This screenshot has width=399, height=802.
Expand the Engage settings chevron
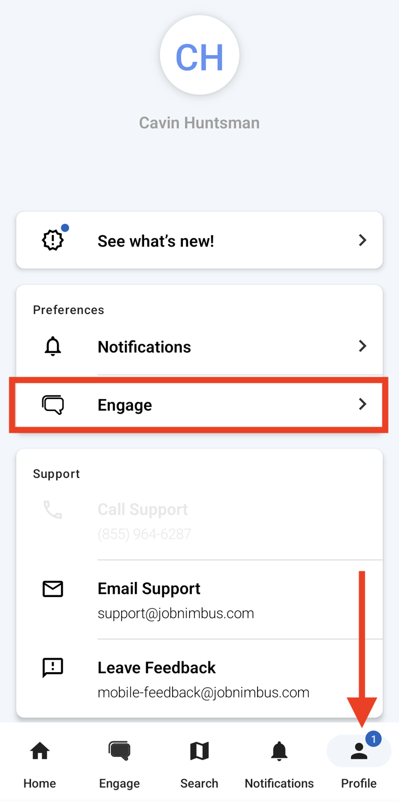363,404
